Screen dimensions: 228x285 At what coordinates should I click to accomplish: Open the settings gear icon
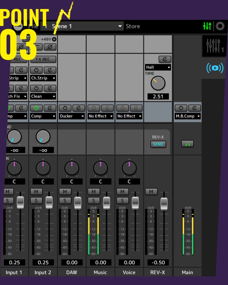220,26
